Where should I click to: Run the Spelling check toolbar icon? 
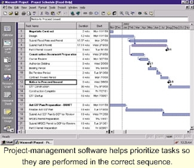pos(34,13)
